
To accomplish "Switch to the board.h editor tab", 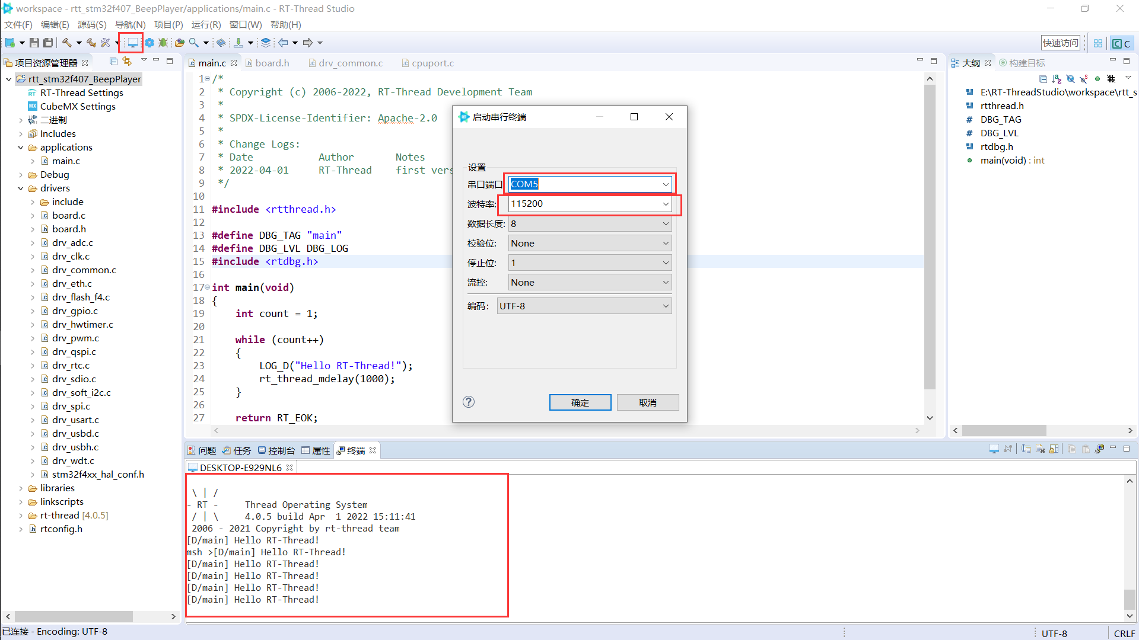I will click(x=272, y=62).
